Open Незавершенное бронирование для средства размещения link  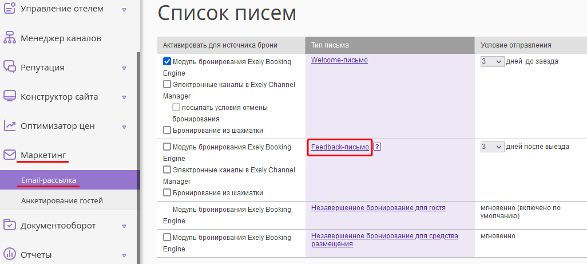tap(384, 240)
